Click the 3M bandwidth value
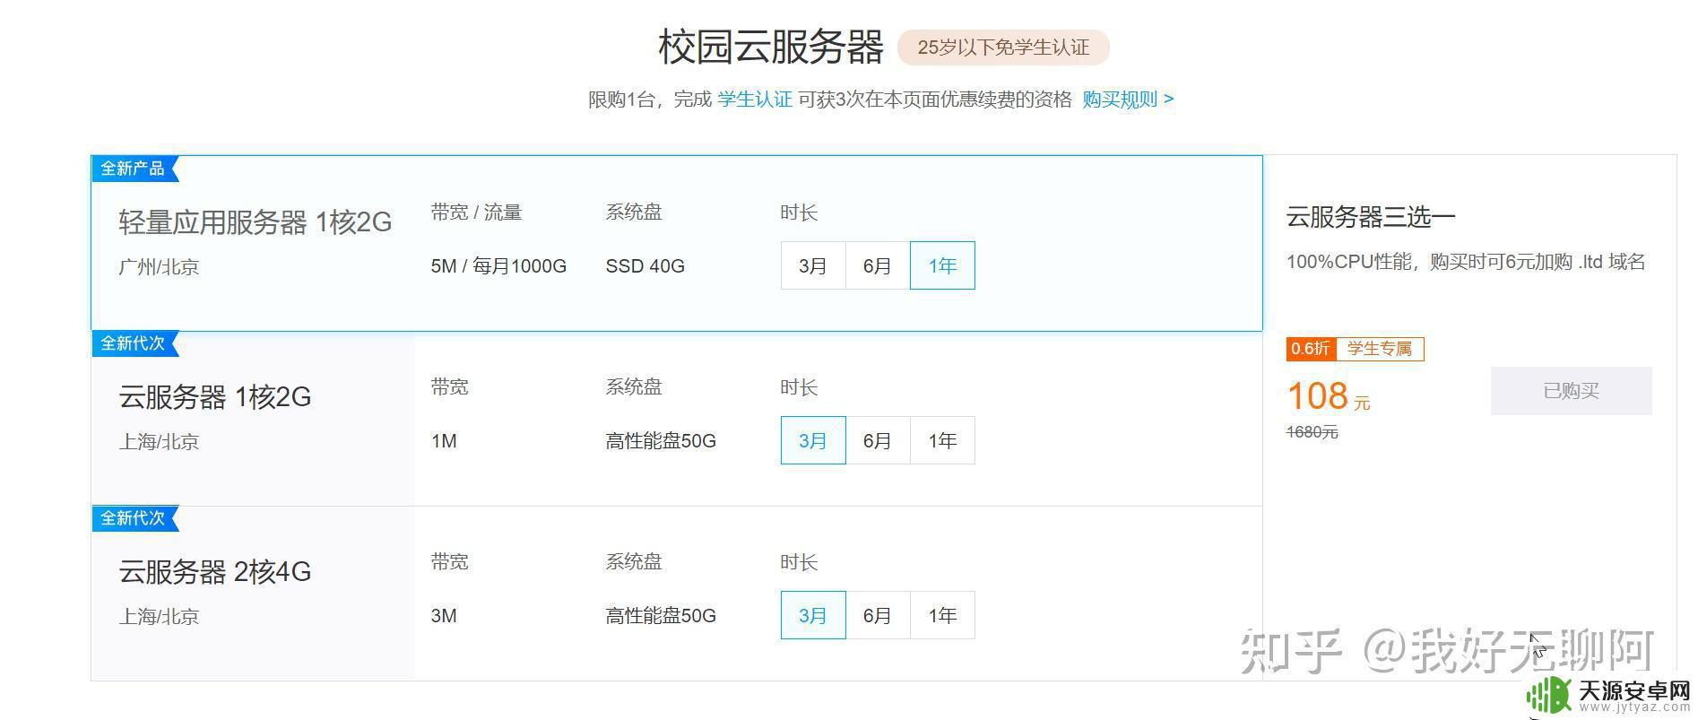The image size is (1698, 720). pyautogui.click(x=444, y=616)
